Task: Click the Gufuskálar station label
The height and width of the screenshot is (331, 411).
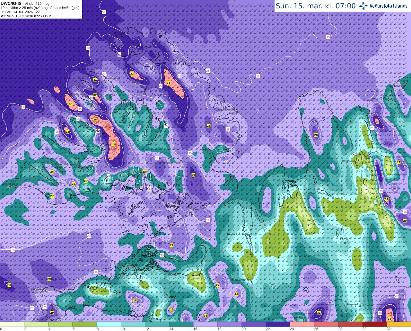Action: [x=38, y=289]
